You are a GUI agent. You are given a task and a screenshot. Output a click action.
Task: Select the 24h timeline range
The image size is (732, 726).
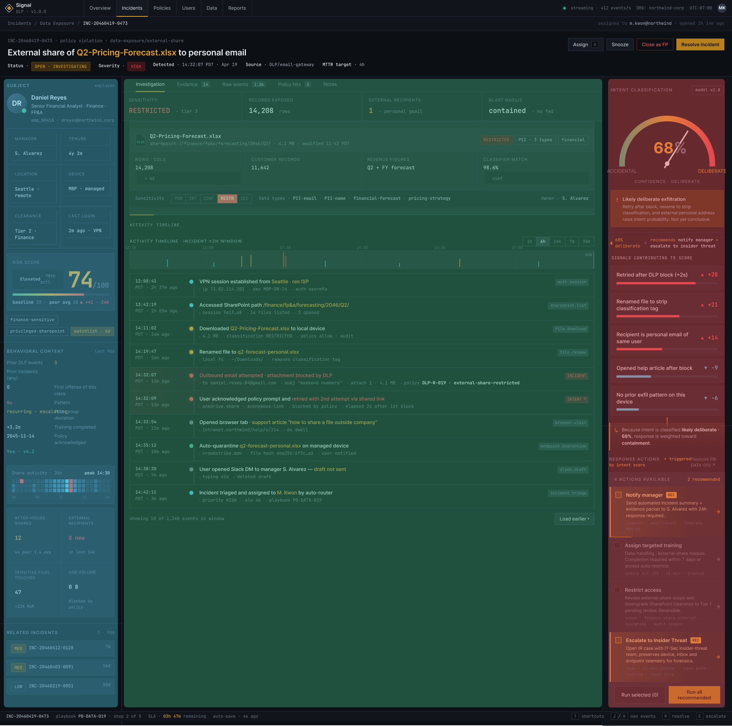pos(557,242)
